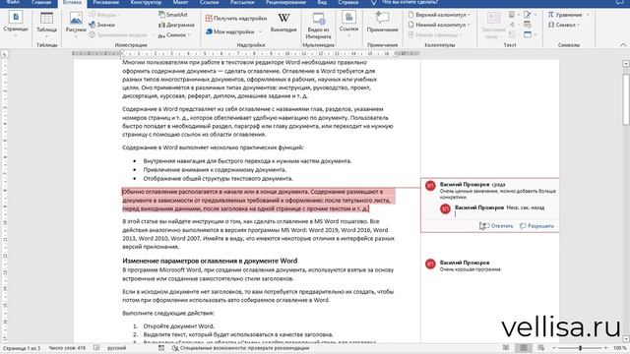630x354 pixels.
Task: Expand the Таблица dropdown arrow
Action: click(46, 35)
